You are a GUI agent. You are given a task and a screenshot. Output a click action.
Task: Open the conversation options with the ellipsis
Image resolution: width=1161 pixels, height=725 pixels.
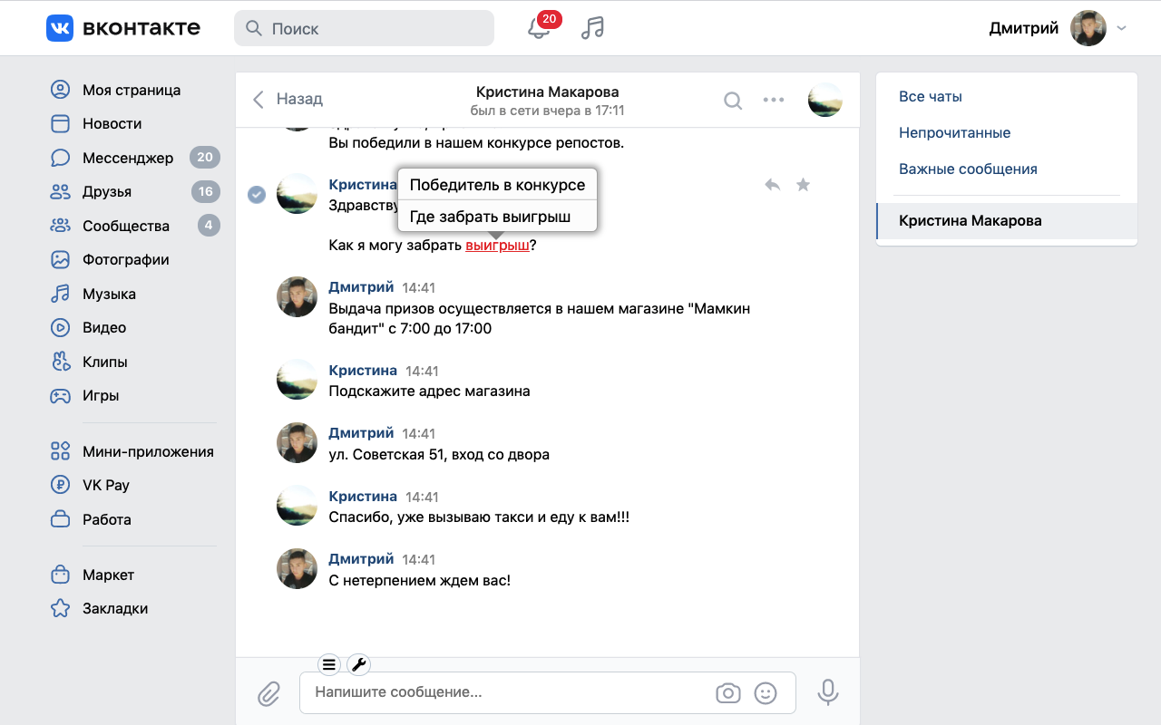[774, 101]
